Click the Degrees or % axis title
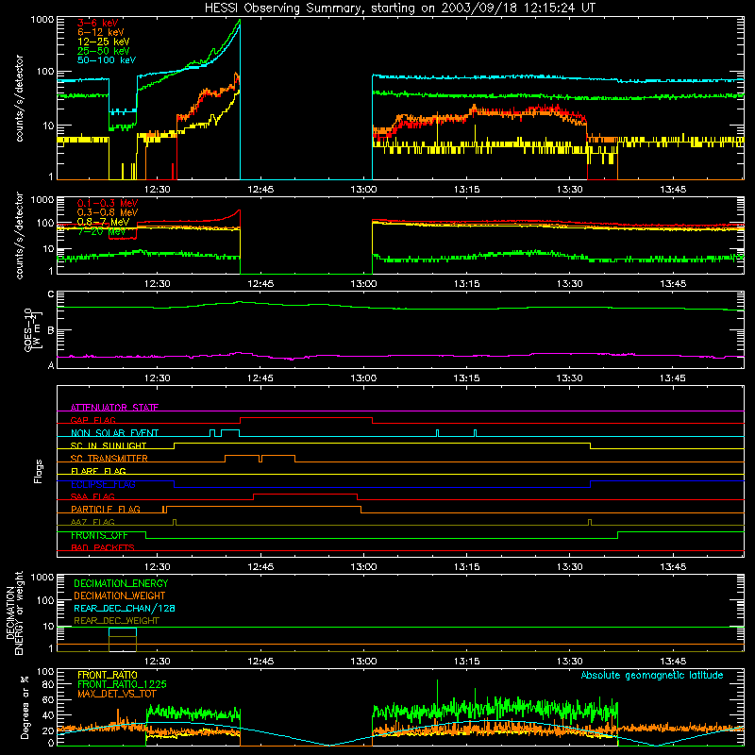 [x=25, y=707]
